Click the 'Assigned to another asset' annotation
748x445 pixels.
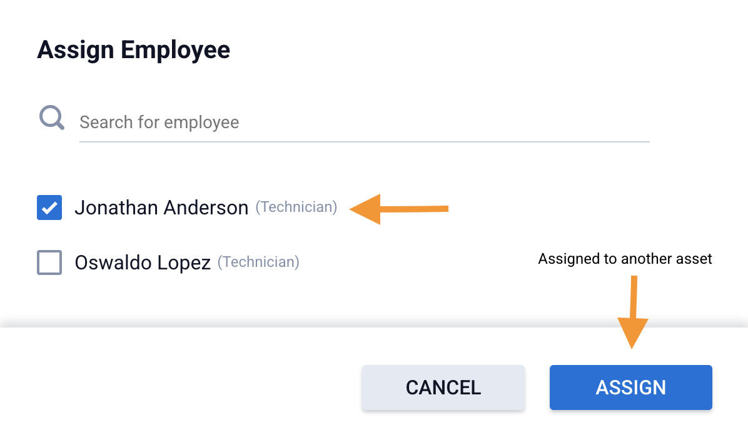click(625, 259)
